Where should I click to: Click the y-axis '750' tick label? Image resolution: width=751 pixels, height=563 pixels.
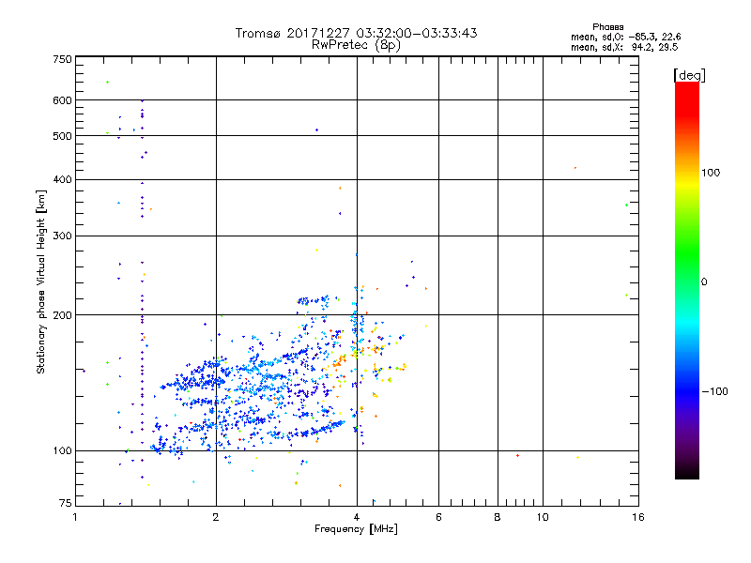(x=62, y=59)
